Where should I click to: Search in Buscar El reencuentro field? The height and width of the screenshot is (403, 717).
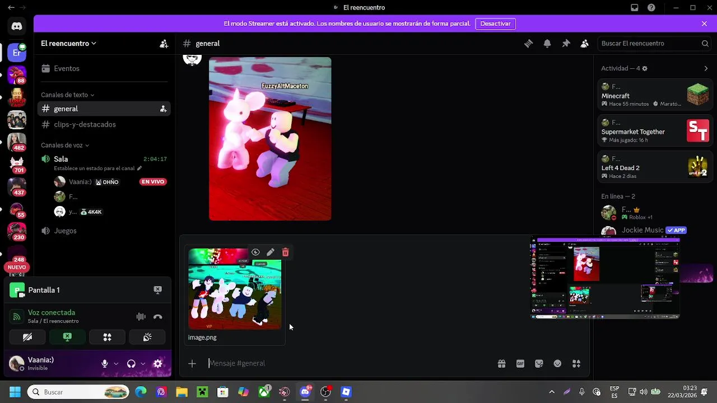(x=654, y=44)
